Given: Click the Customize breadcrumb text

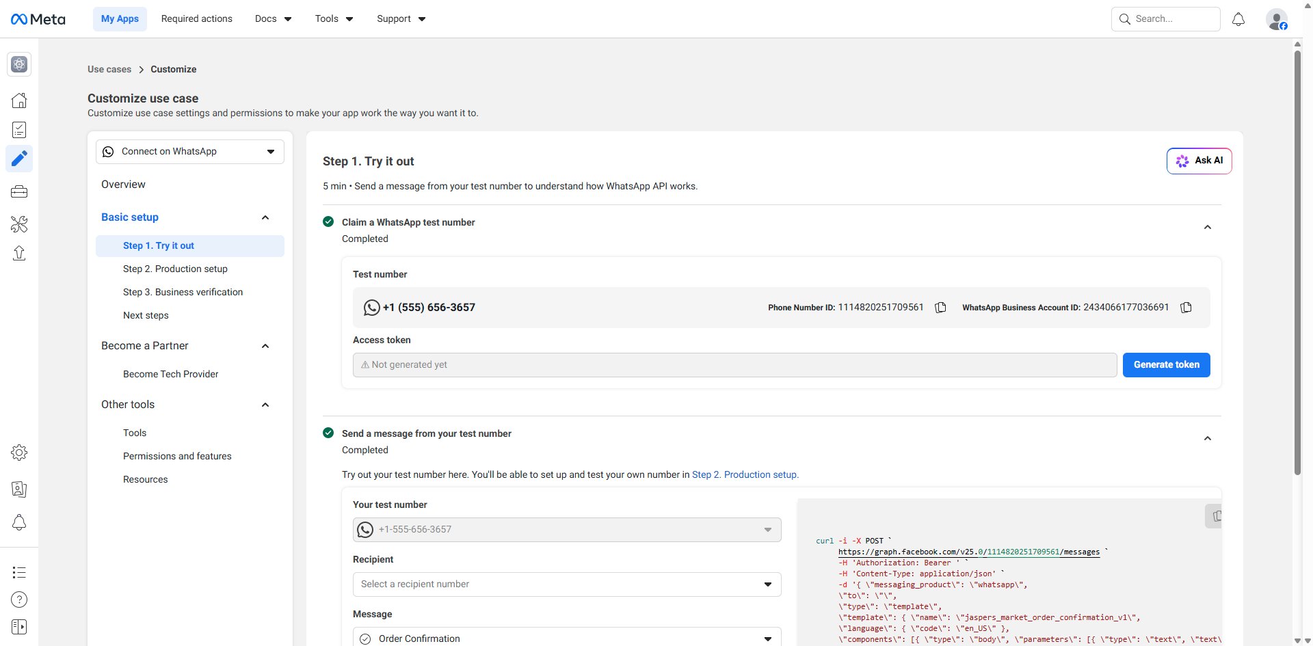Looking at the screenshot, I should (174, 70).
